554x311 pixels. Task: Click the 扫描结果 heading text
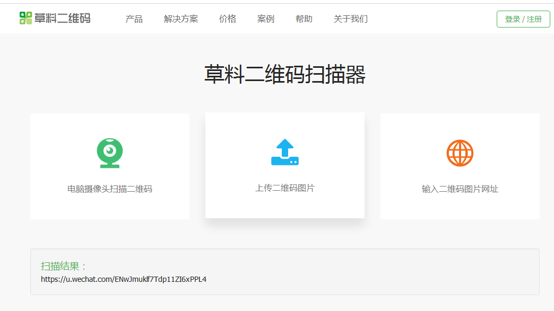(x=63, y=266)
